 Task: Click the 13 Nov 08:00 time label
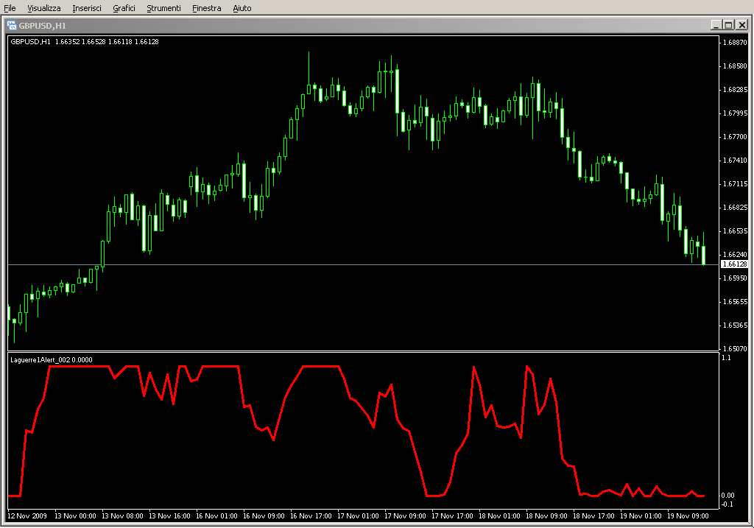click(122, 516)
